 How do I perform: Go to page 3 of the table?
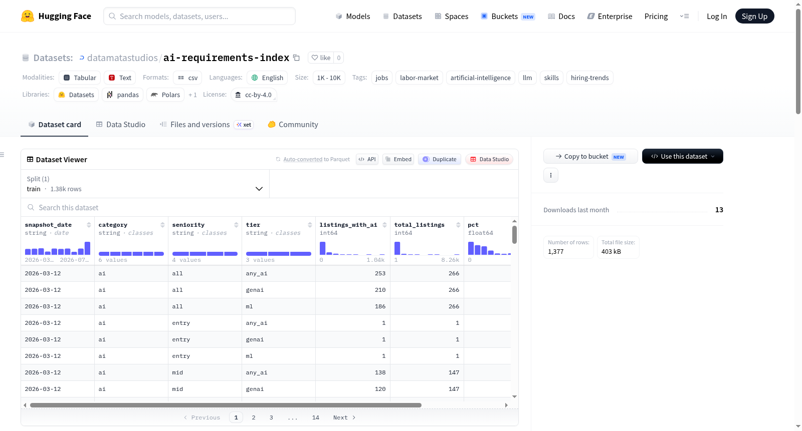coord(271,417)
